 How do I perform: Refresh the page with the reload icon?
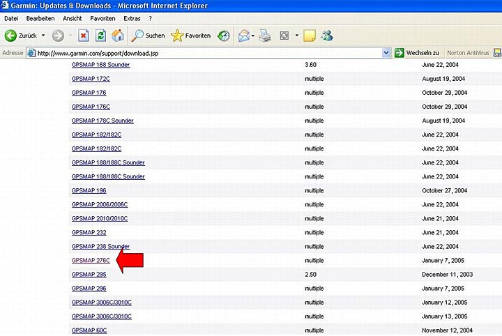pyautogui.click(x=101, y=36)
